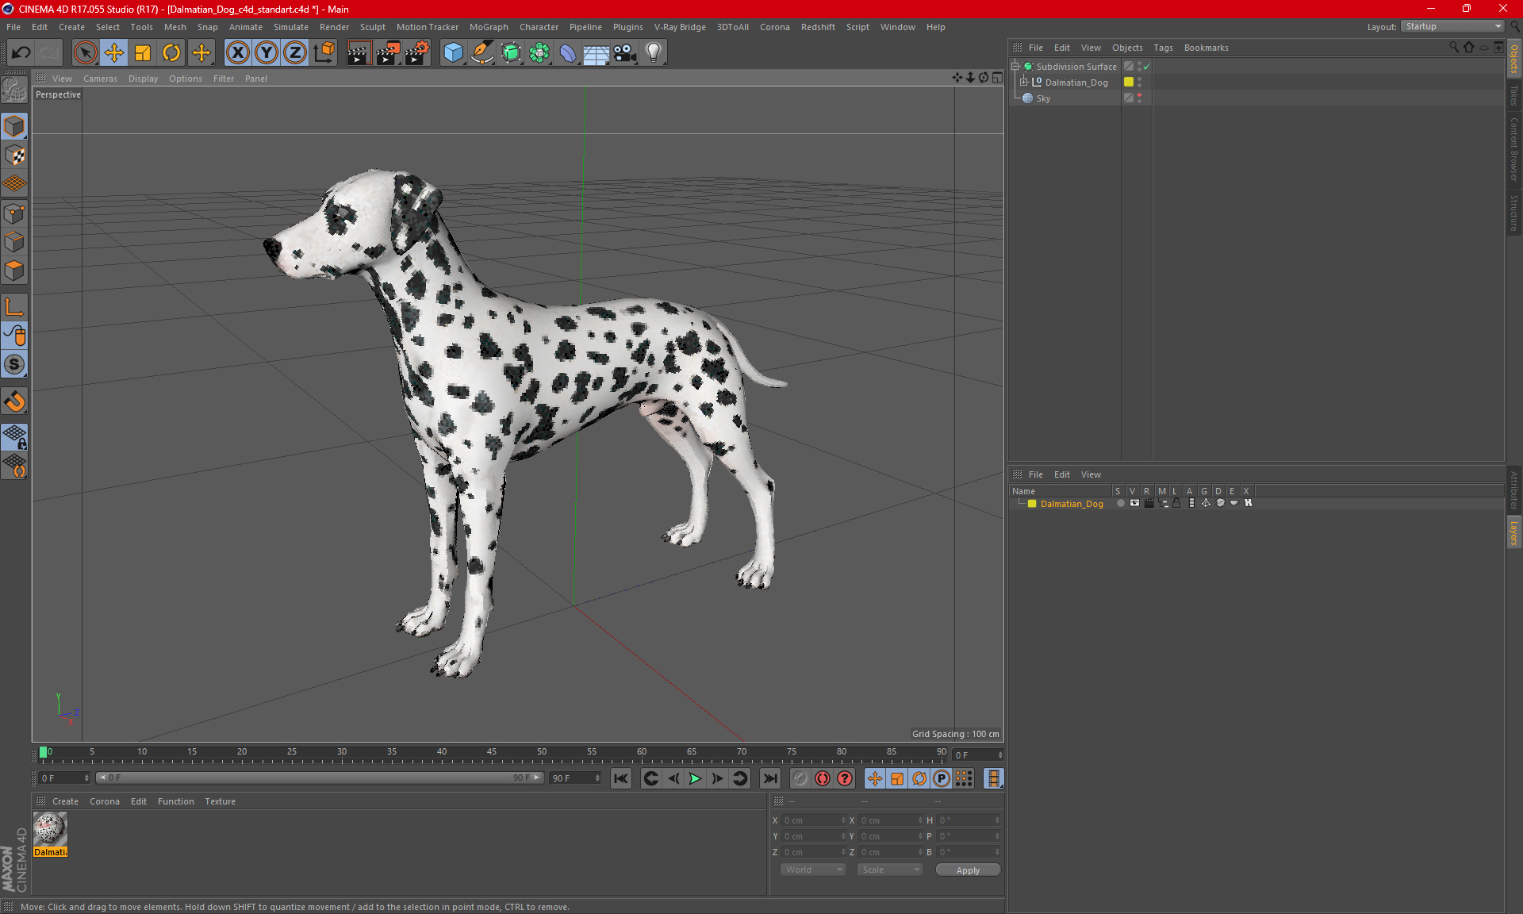
Task: Add a Light object
Action: 654,53
